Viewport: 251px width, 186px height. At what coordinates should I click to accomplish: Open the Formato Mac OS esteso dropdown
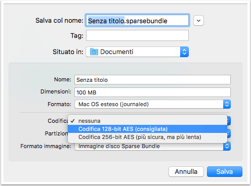152,104
